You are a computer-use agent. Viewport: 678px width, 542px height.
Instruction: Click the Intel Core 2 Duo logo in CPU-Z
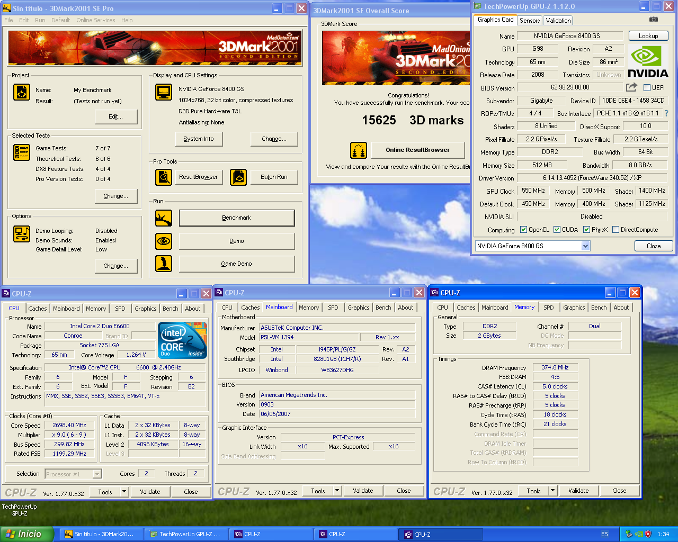click(x=183, y=340)
